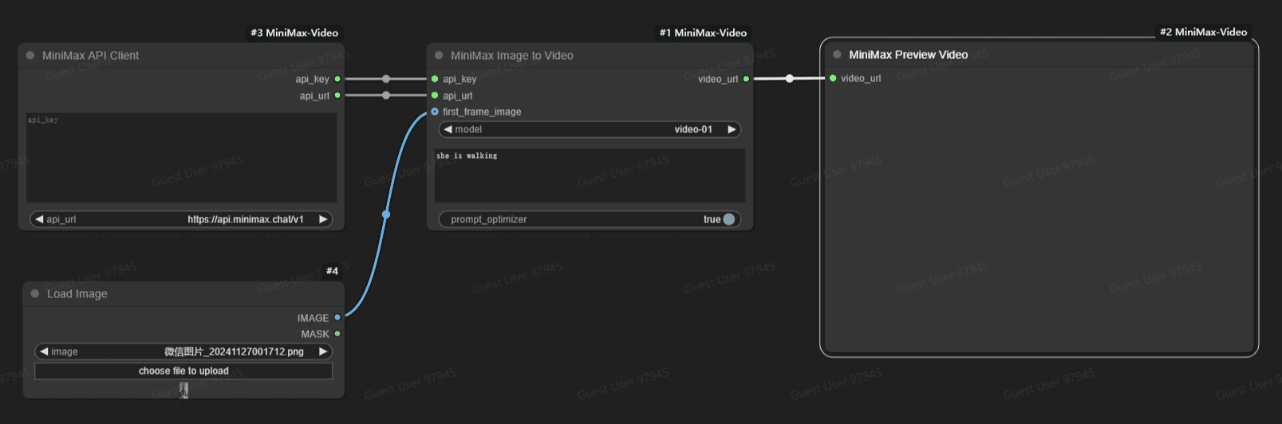1282x424 pixels.
Task: Collapse the MiniMax API Client node dot
Action: point(30,55)
